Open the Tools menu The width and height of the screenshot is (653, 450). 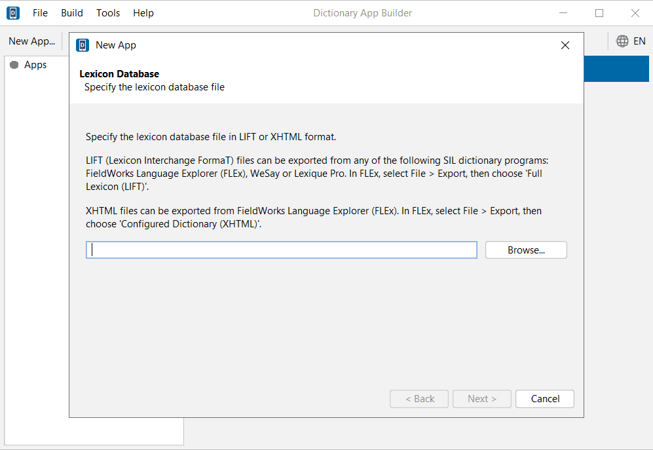coord(107,12)
